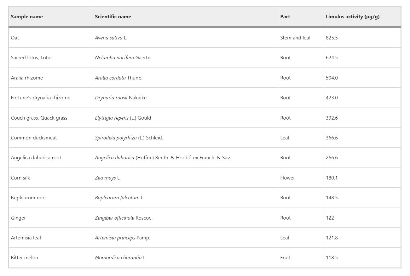Select the Oat sample name cell
Viewport: 410px width, 276px height.
click(x=15, y=38)
